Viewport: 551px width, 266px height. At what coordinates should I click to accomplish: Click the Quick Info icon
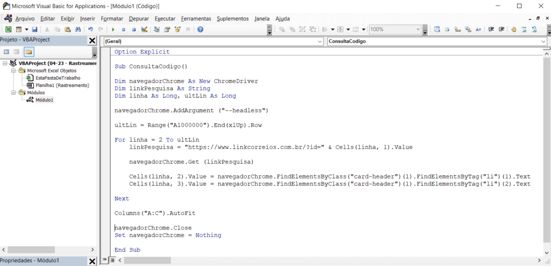[457, 29]
